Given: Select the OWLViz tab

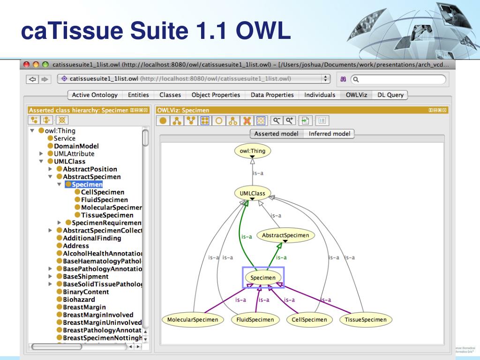Looking at the screenshot, I should coord(356,95).
